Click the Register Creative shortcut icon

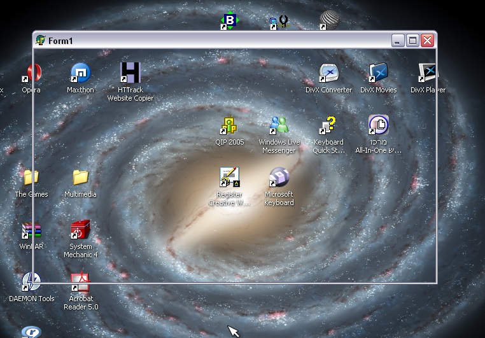pyautogui.click(x=229, y=178)
